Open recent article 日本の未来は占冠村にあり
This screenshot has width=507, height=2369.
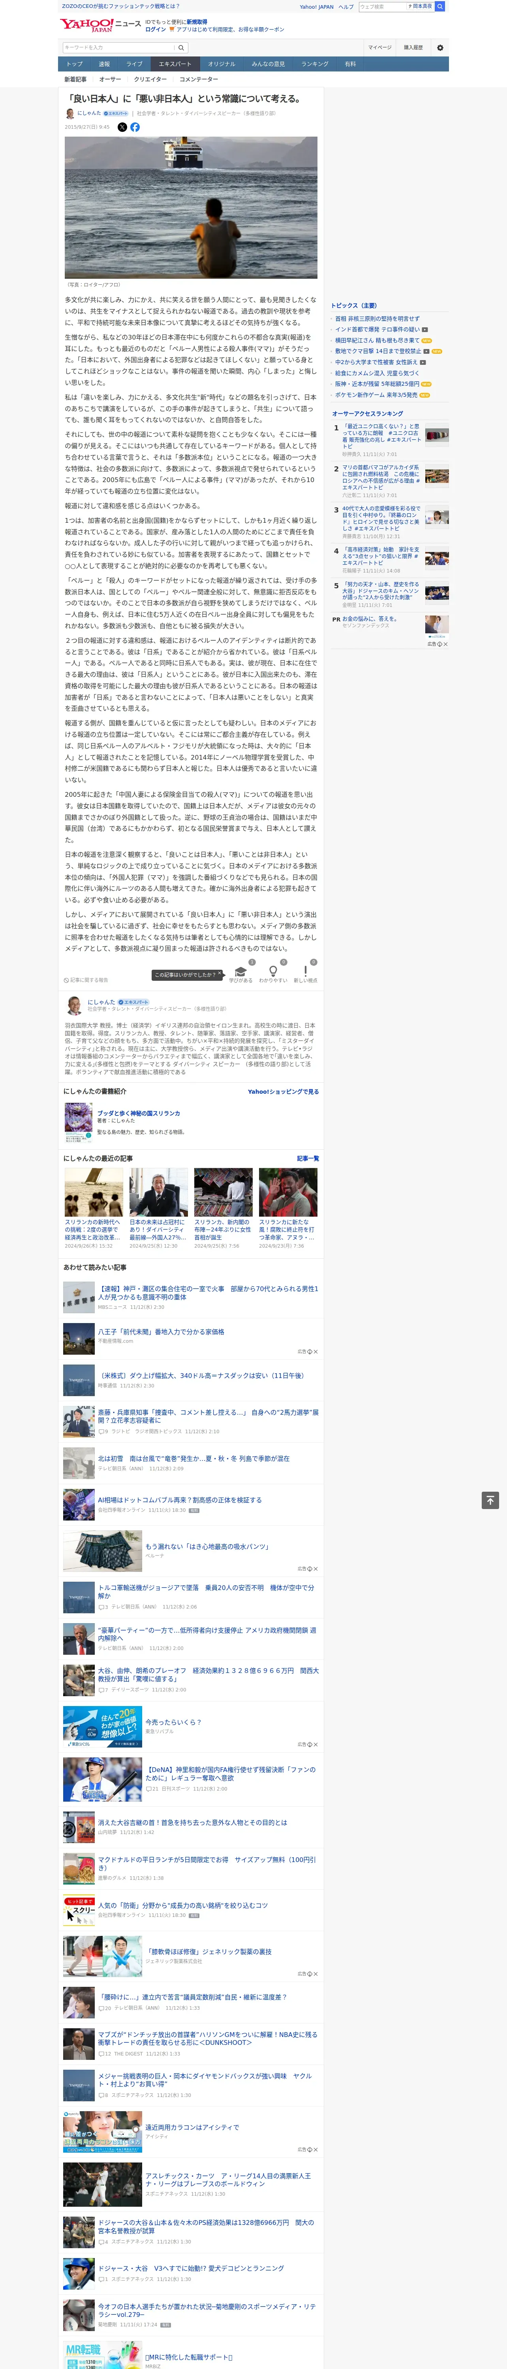(x=158, y=1230)
